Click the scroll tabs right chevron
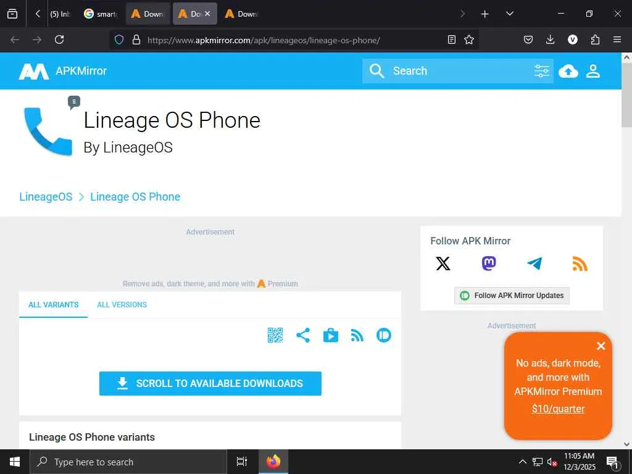This screenshot has height=474, width=632. click(463, 14)
